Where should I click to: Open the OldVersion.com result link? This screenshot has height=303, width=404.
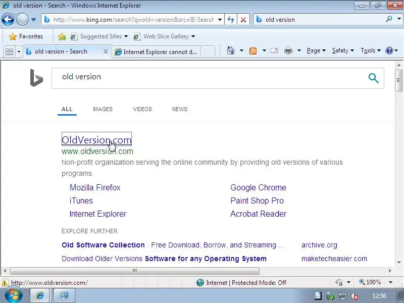point(96,140)
